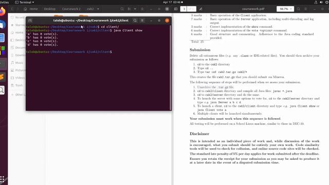329x185 pixels.
Task: Click the Terminal icon in the dock
Action: click(3, 64)
